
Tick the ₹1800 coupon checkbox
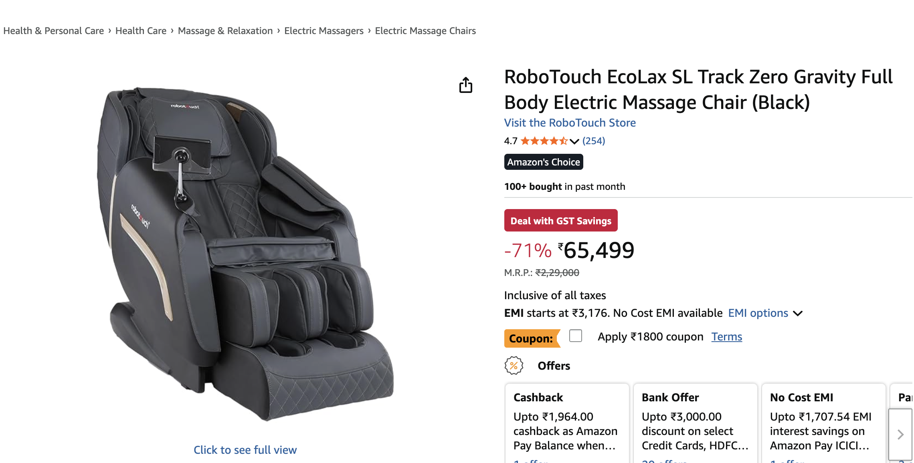click(576, 336)
